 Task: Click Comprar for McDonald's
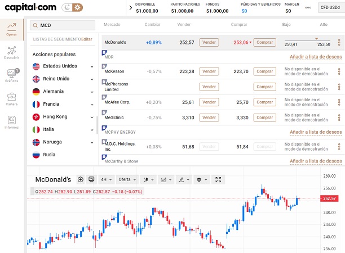click(x=265, y=42)
